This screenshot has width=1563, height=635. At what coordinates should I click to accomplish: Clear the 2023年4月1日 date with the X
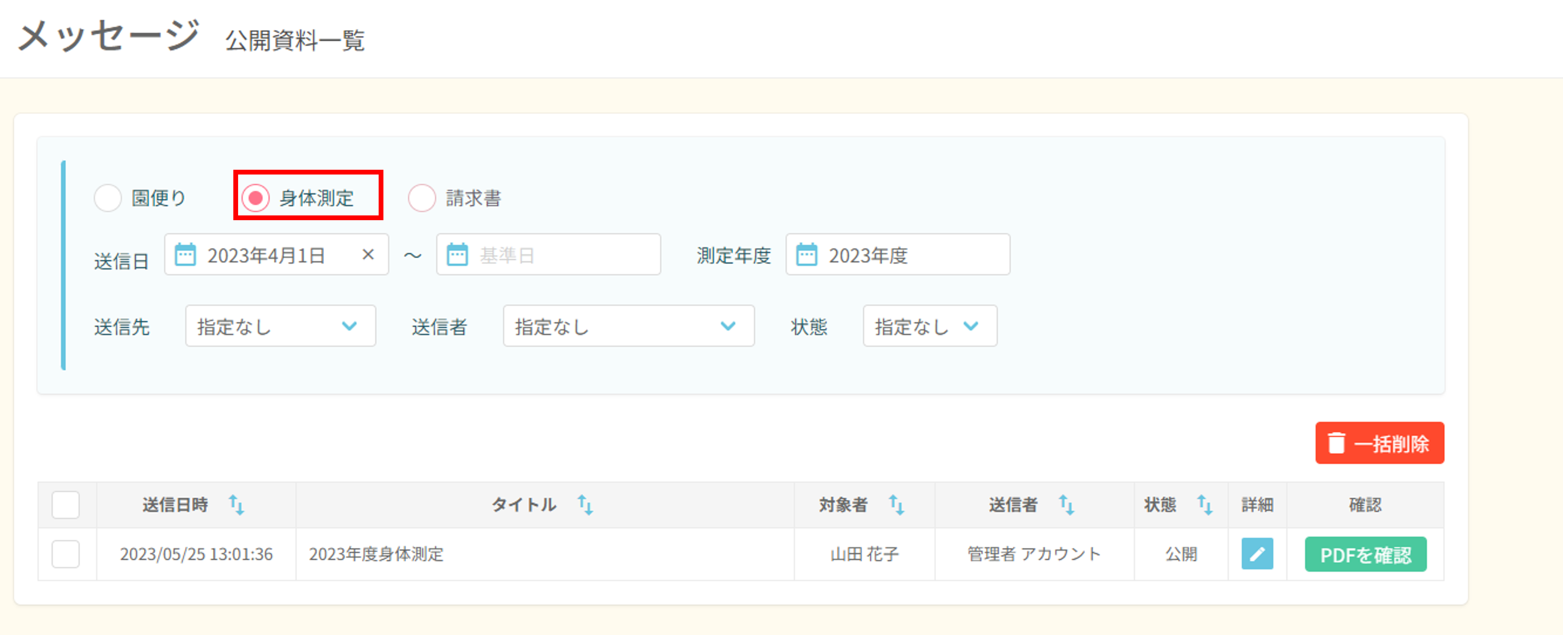coord(368,255)
